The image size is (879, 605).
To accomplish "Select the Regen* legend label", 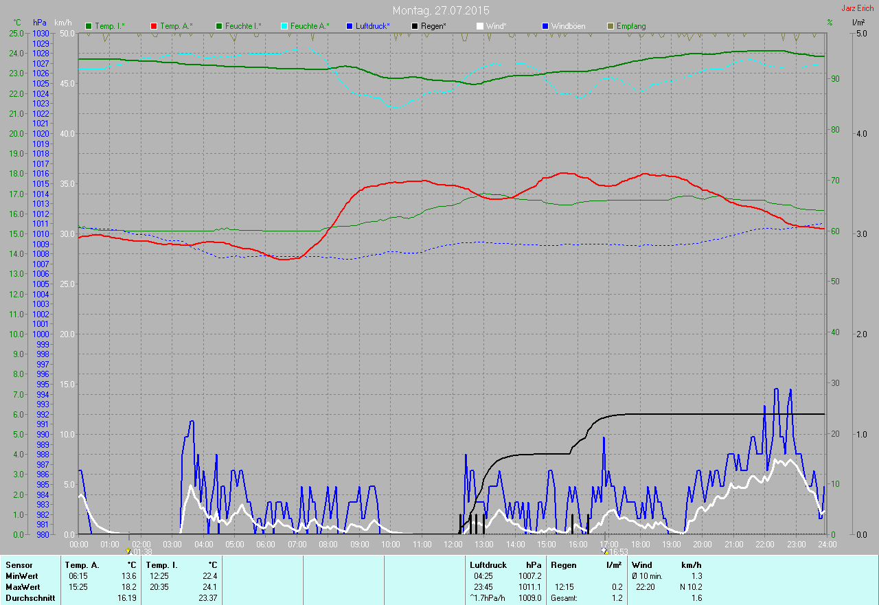I will [434, 26].
